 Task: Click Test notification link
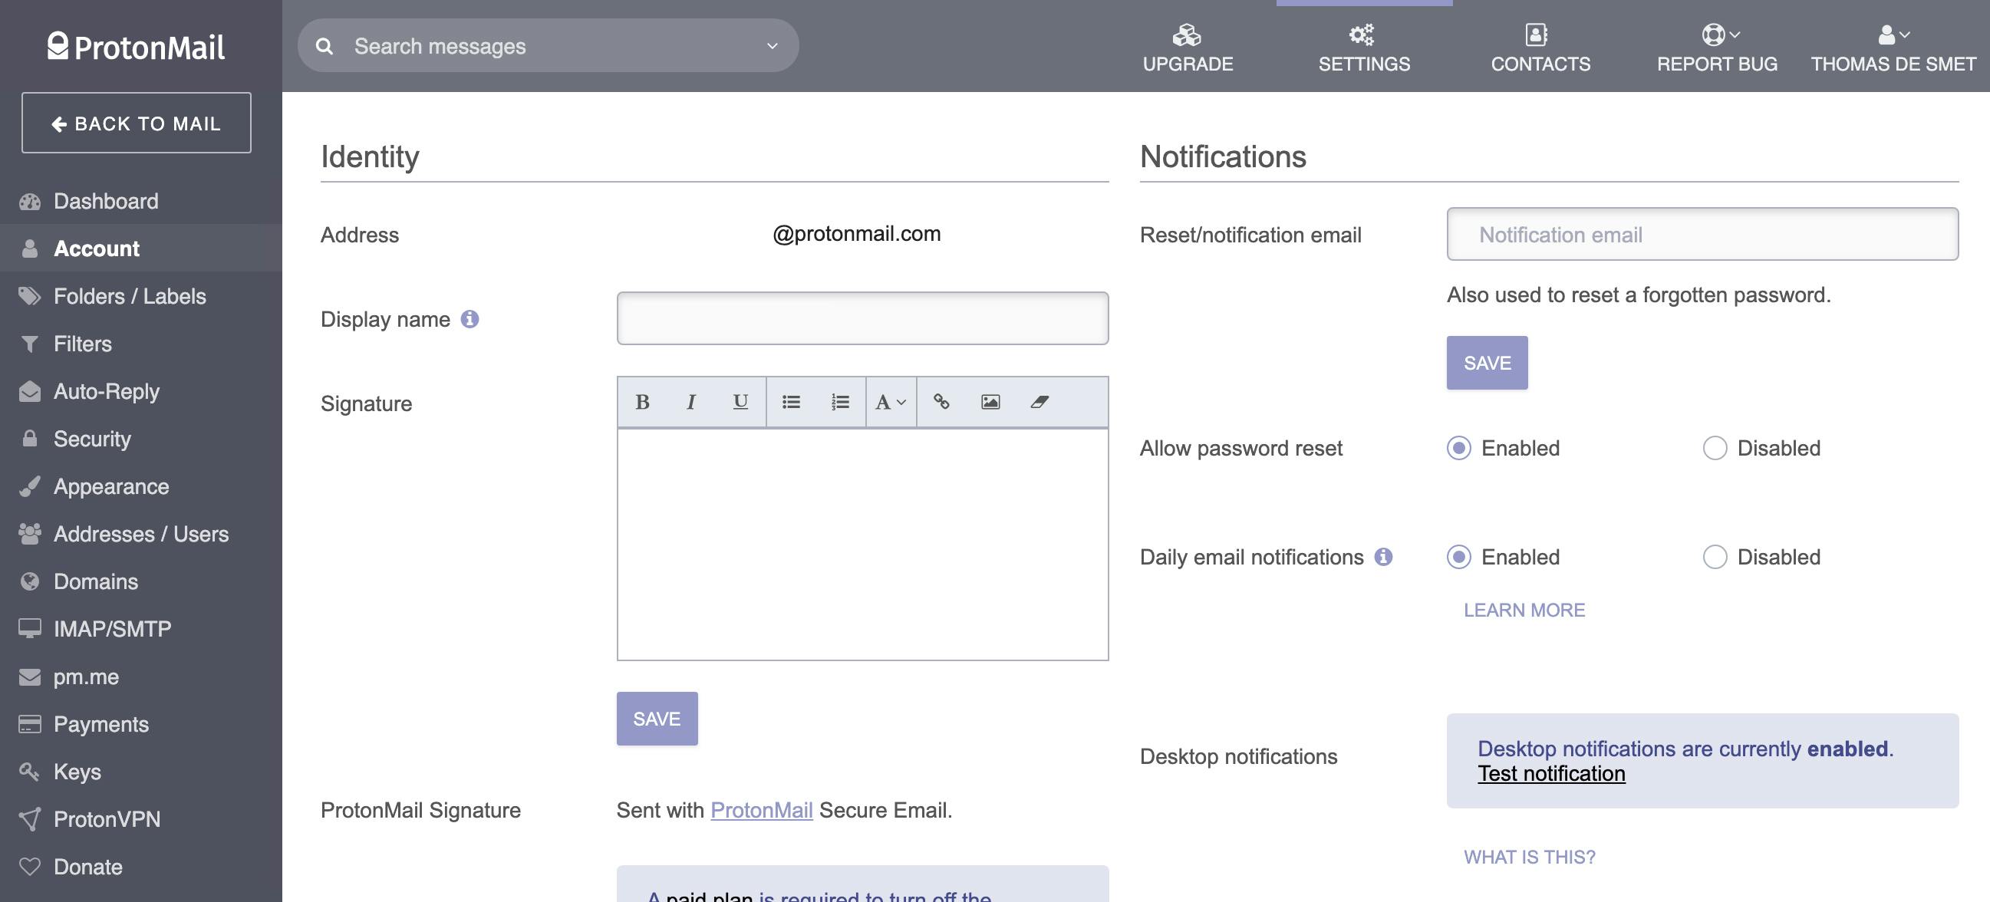(x=1550, y=774)
